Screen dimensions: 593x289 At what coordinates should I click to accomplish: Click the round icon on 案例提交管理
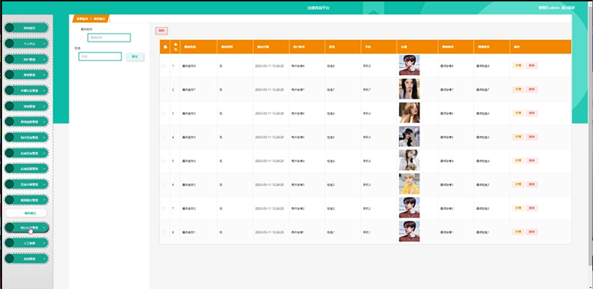(x=10, y=200)
